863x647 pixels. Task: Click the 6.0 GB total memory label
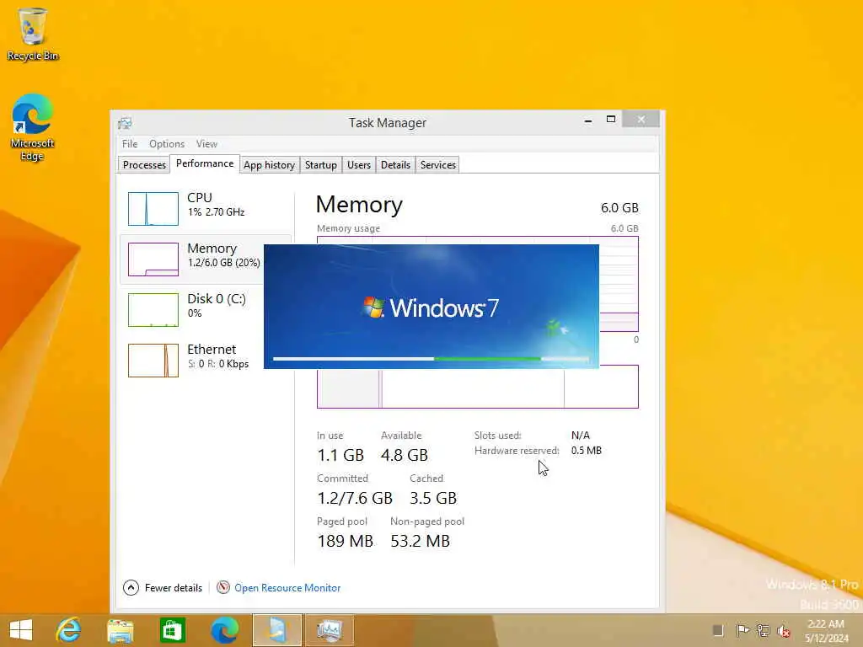619,208
